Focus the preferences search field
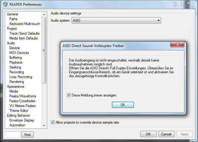Image resolution: width=198 pixels, height=142 pixels. [x=12, y=134]
